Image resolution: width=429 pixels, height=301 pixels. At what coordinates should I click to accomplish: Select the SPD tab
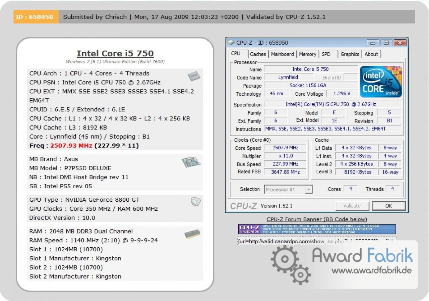(326, 54)
